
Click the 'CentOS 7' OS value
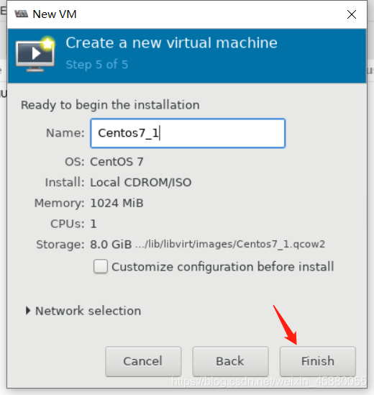(x=117, y=162)
